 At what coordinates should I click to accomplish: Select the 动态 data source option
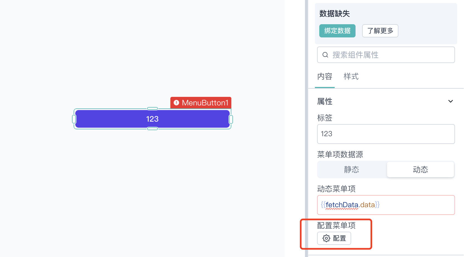(x=420, y=169)
